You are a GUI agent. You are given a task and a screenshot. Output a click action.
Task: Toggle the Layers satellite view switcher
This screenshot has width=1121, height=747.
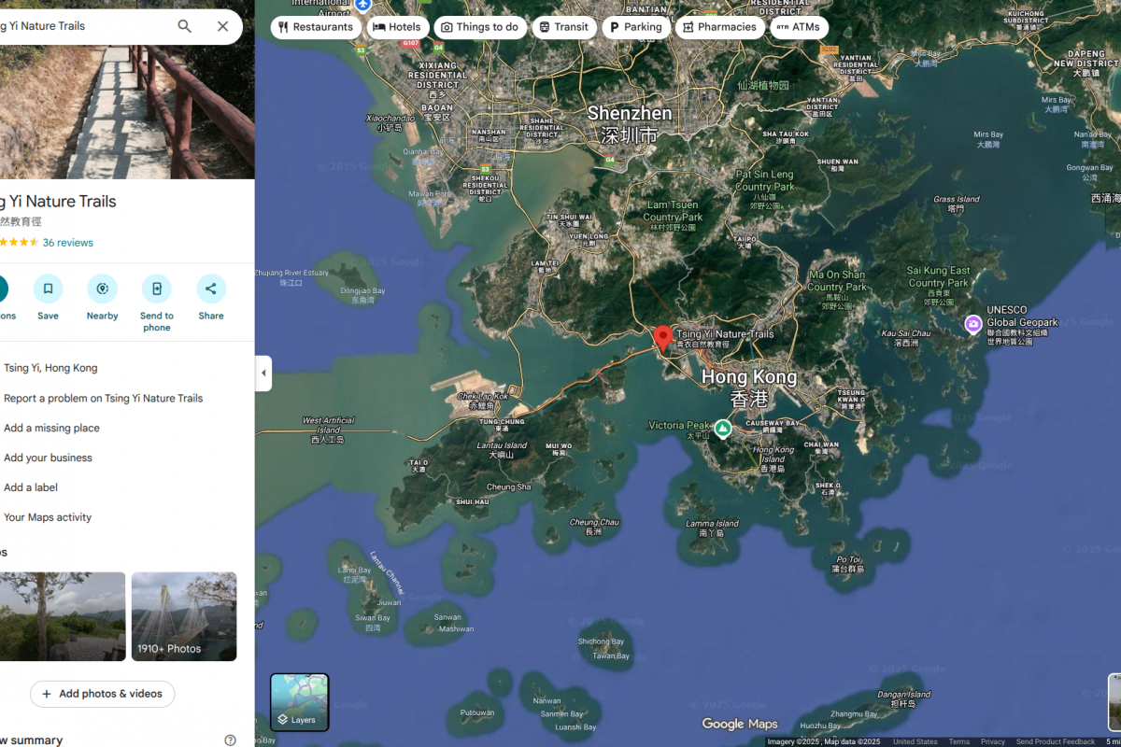pos(299,701)
